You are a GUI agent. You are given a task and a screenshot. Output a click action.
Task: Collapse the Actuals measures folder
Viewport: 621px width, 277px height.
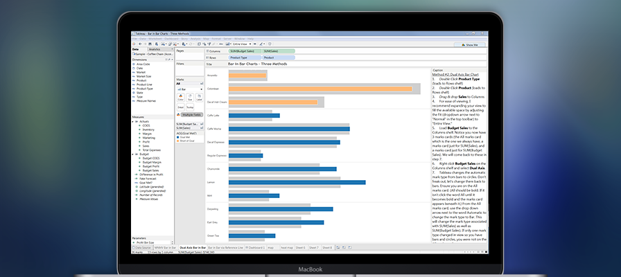pos(133,121)
